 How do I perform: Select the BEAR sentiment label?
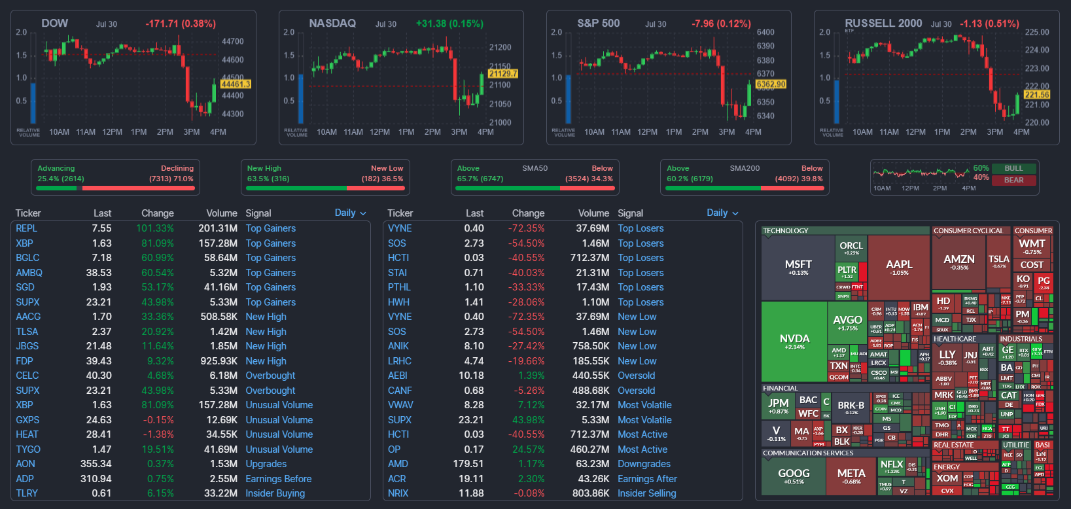click(x=1013, y=180)
